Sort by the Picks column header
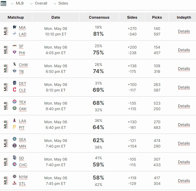The image size is (196, 191). tap(157, 17)
